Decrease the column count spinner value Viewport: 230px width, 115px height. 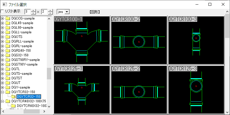(34, 13)
